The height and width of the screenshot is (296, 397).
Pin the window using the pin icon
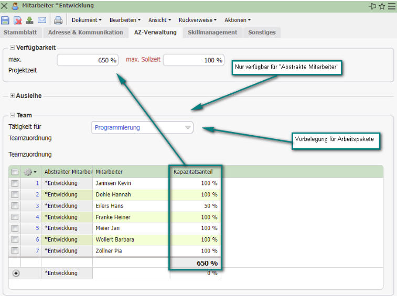coord(372,6)
